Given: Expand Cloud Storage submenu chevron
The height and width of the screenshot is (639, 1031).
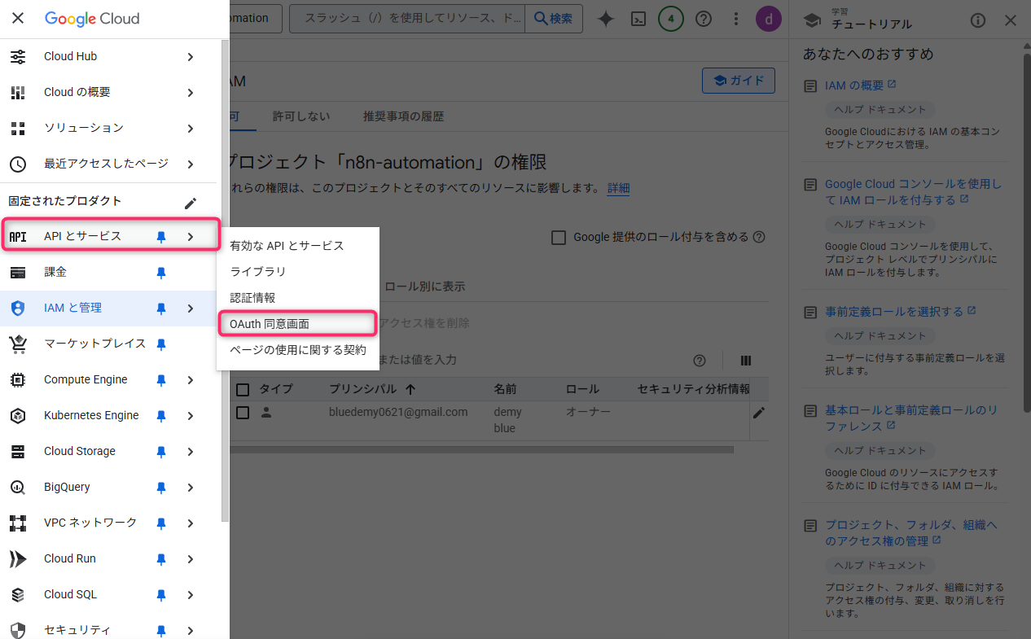Looking at the screenshot, I should 191,451.
